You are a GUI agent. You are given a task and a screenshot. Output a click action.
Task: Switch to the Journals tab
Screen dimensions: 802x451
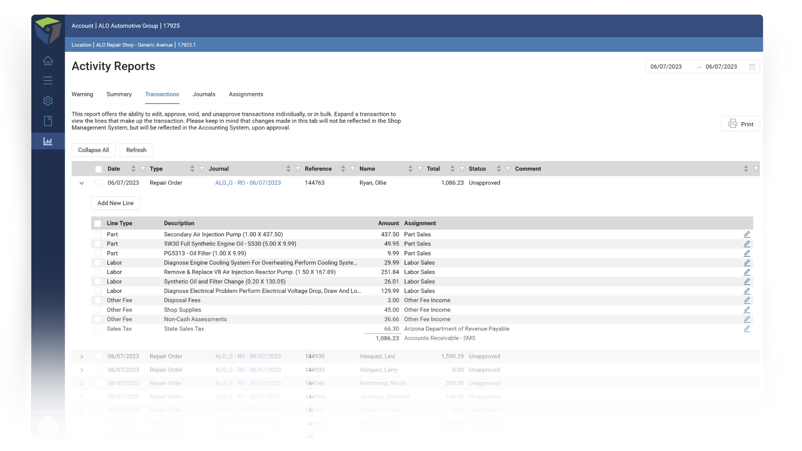(204, 94)
